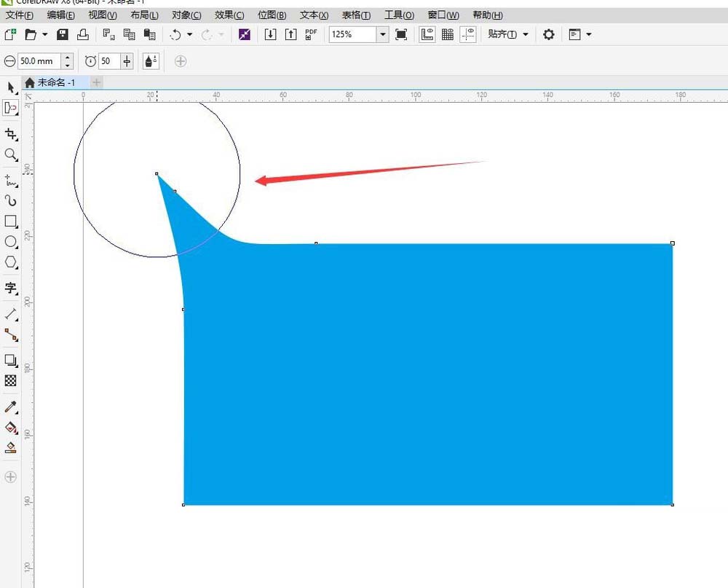Open the 表格(T) menu
728x588 pixels.
(356, 15)
